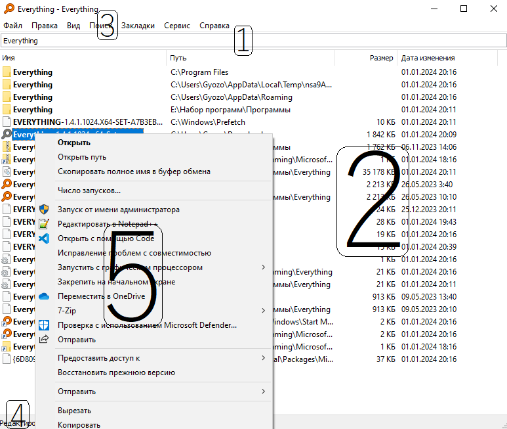Click the OneDrive cloud icon in the context menu

[44, 296]
